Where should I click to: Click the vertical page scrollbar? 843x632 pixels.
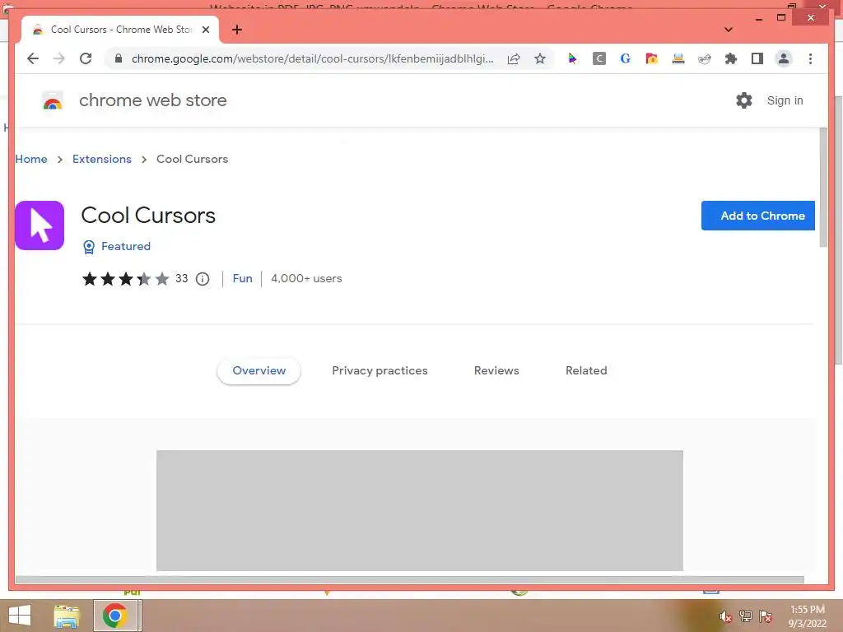tap(823, 188)
